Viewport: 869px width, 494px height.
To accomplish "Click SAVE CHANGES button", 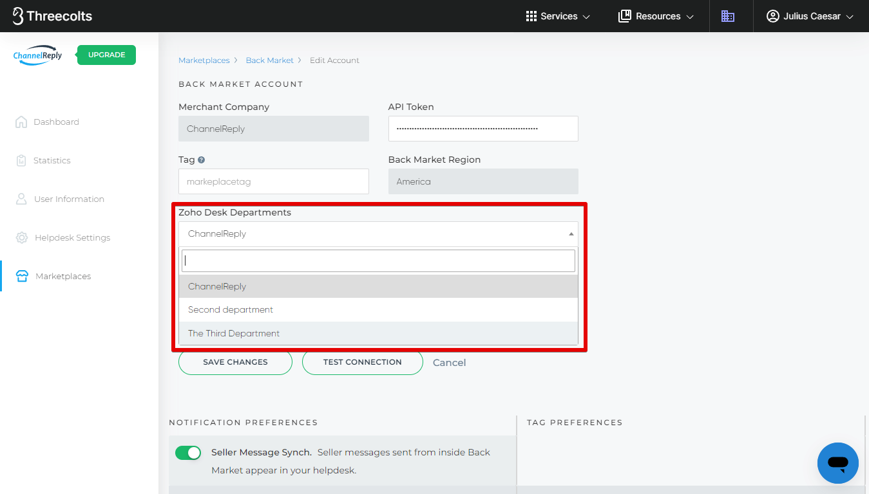I will [x=235, y=362].
